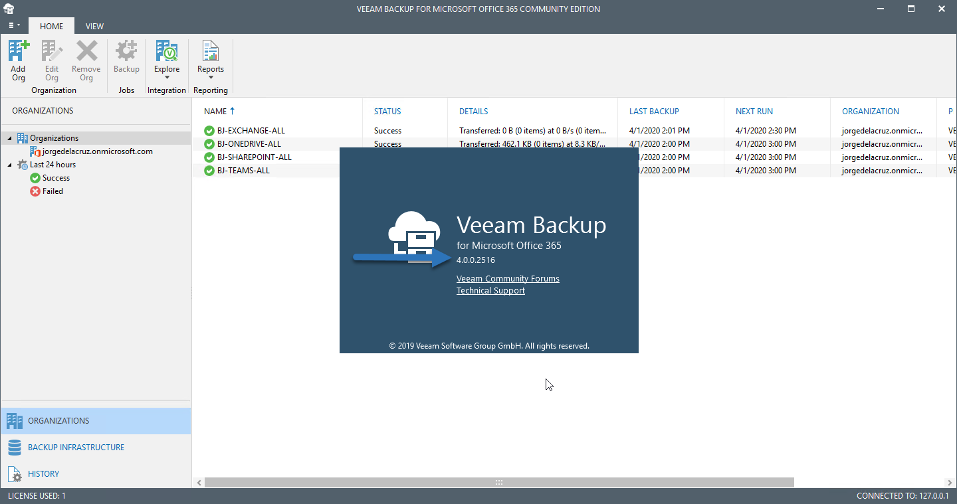Click the "LICENSE USED: 1" status bar text

click(x=37, y=496)
